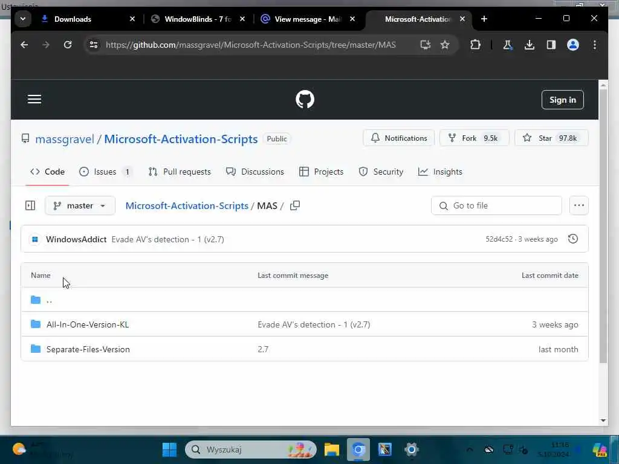Viewport: 619px width, 464px height.
Task: Click page vertical scrollbar
Action: [603, 227]
